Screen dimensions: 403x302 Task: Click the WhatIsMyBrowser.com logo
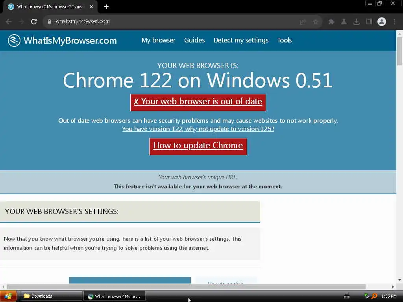coord(62,41)
